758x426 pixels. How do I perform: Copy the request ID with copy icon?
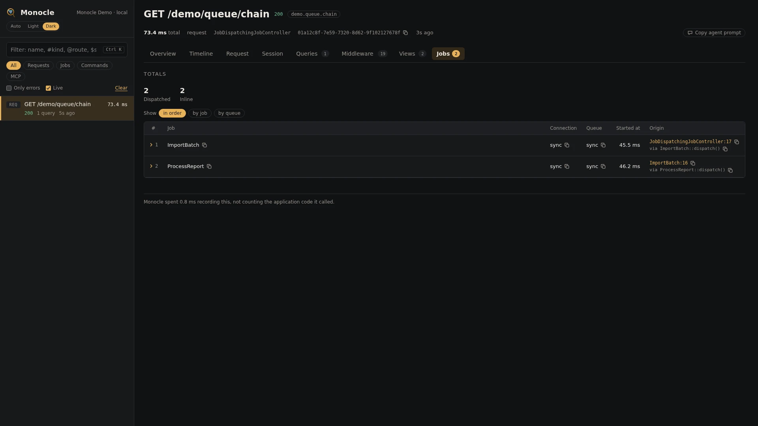pyautogui.click(x=405, y=33)
